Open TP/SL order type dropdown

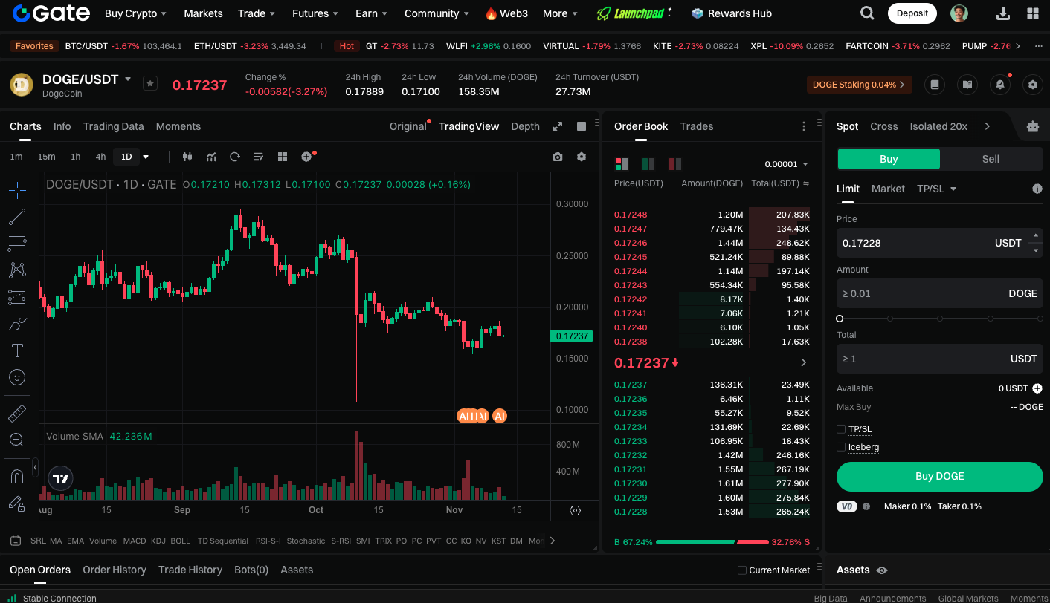[x=936, y=189]
